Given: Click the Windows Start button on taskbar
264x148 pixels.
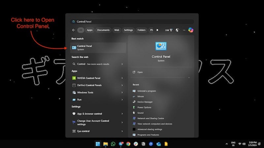Looking at the screenshot, I should point(98,144).
